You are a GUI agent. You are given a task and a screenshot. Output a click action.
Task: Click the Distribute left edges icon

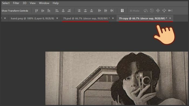(99, 11)
